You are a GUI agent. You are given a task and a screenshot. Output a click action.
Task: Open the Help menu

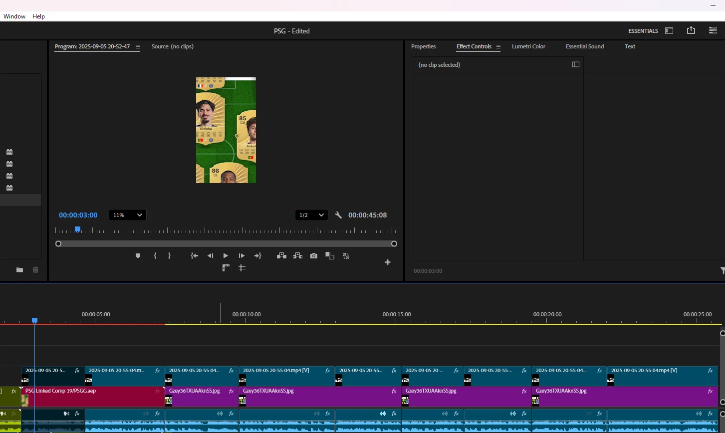pyautogui.click(x=38, y=16)
